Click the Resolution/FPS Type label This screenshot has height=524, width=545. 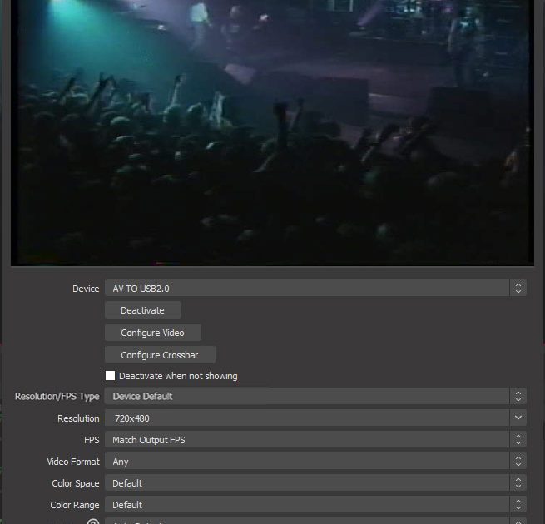[57, 397]
